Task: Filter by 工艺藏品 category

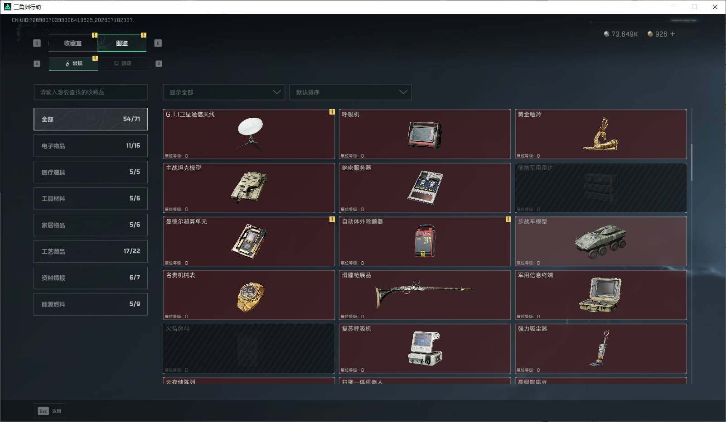Action: tap(91, 251)
